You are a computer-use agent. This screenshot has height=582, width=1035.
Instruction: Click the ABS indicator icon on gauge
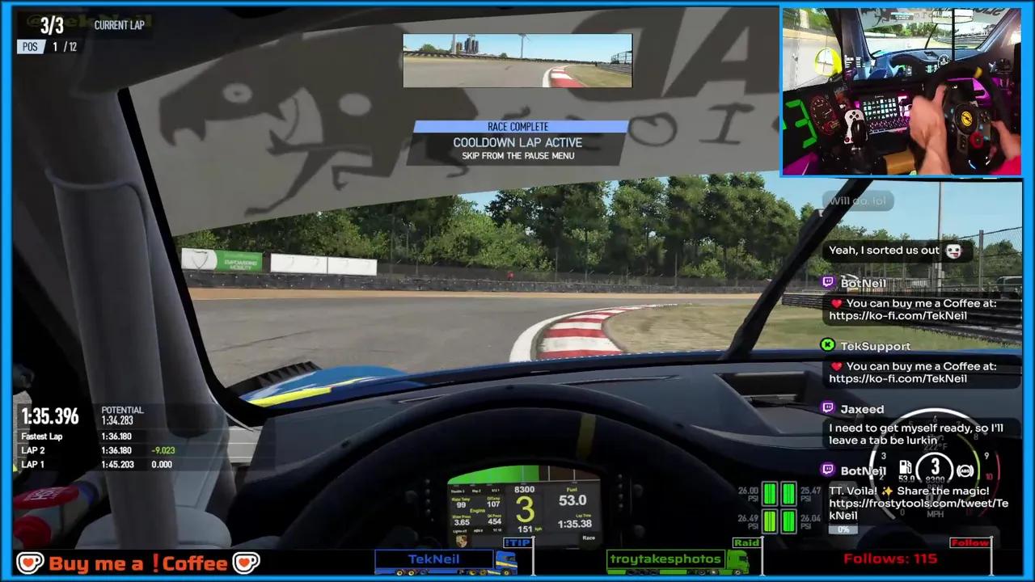(x=965, y=470)
